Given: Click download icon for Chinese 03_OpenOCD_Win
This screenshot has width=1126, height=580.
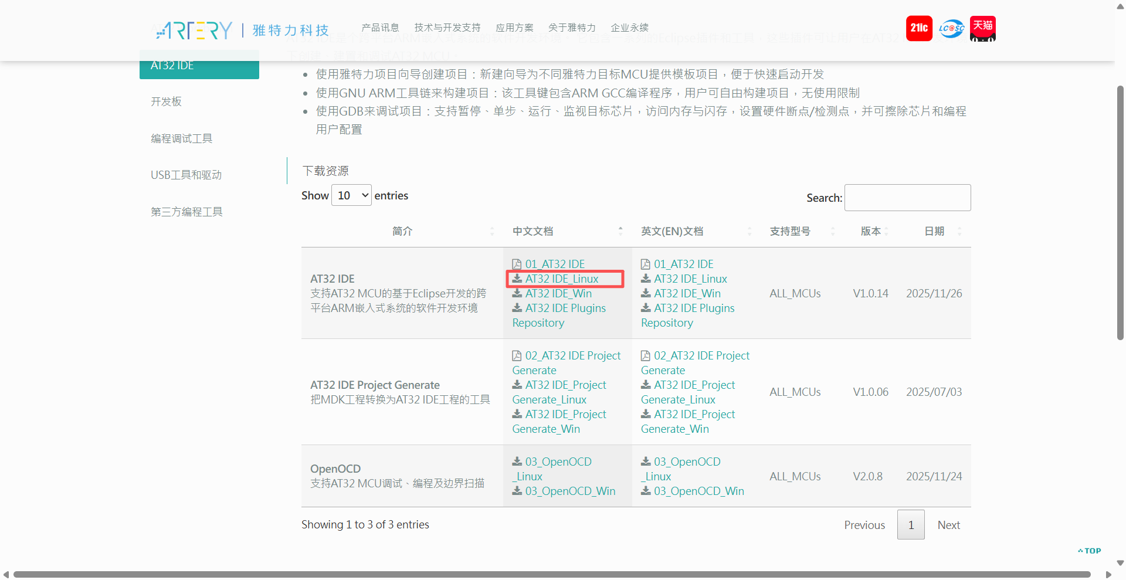Looking at the screenshot, I should click(x=517, y=490).
